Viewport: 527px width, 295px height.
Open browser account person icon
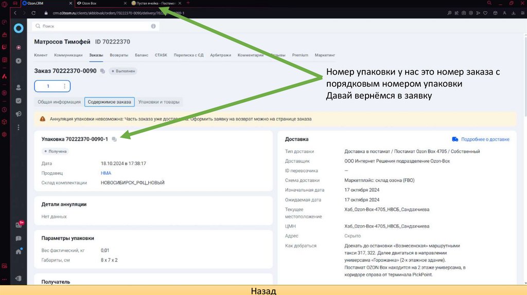click(504, 13)
